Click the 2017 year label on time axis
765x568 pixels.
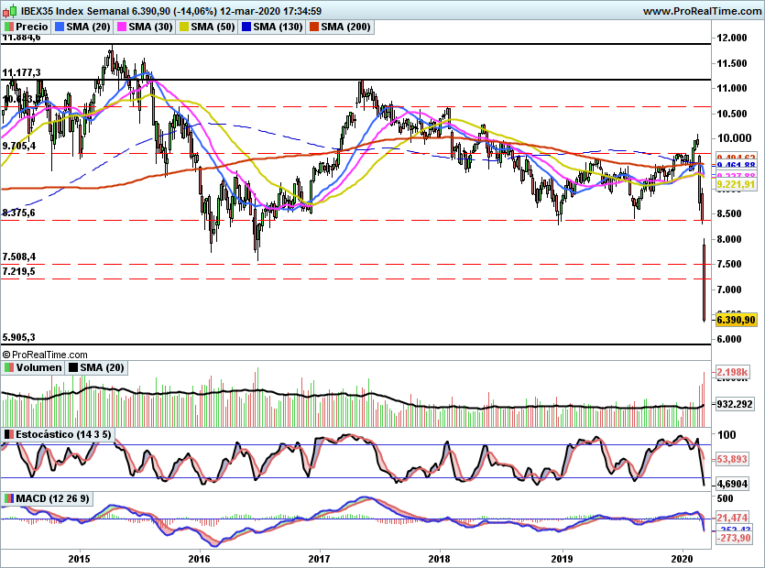coord(320,557)
